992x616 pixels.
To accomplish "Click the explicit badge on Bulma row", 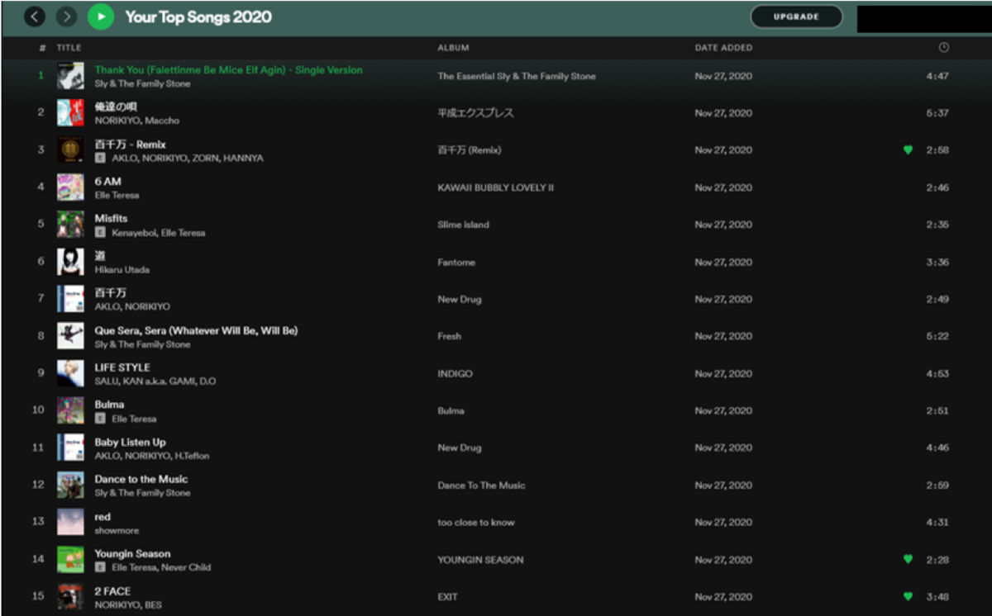I will click(x=100, y=419).
